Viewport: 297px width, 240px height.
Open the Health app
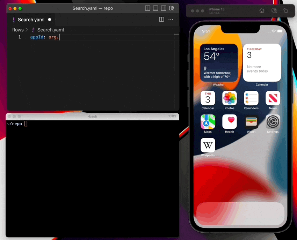click(229, 122)
